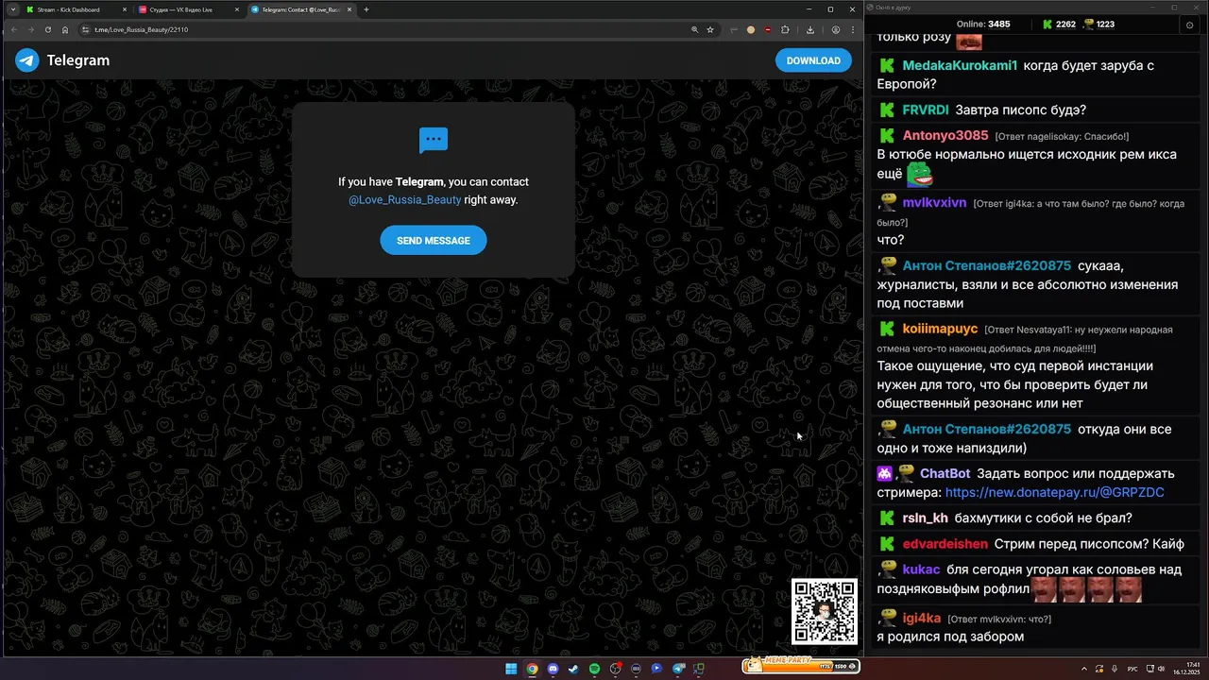Switch to VK Видео Live studio tab
This screenshot has height=680, width=1209.
point(187,9)
